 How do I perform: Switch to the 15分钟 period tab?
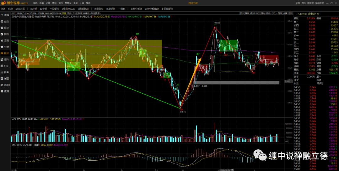[33, 13]
